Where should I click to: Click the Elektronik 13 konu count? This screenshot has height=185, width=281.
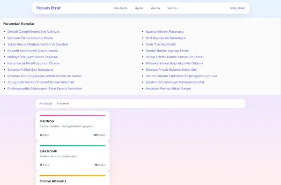coord(44,165)
